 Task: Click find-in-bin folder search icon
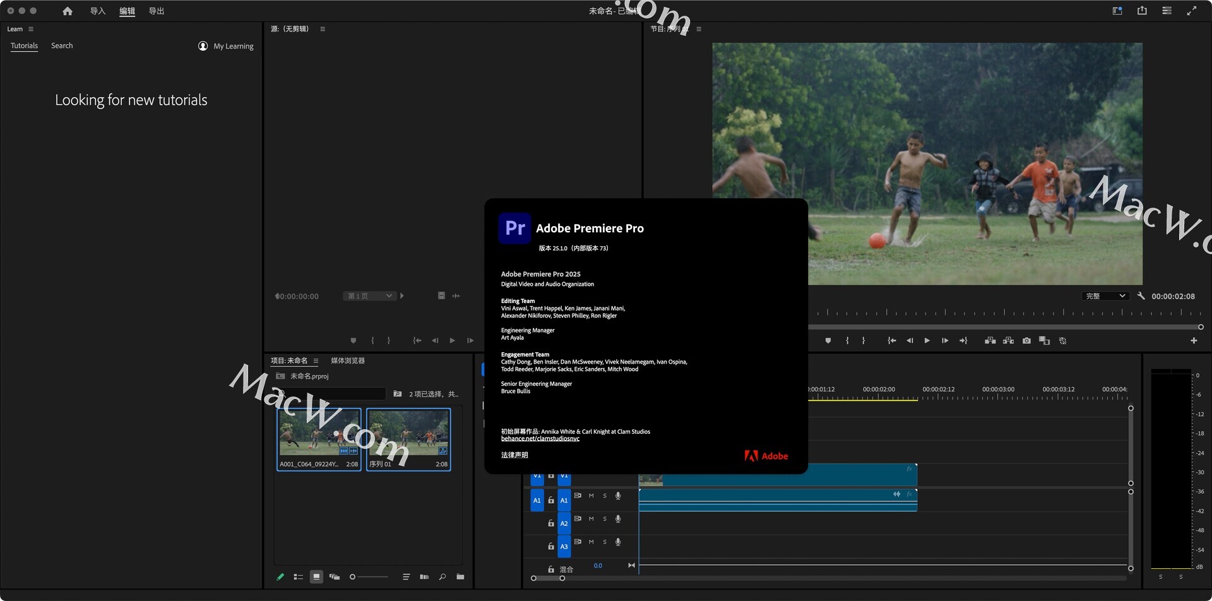tap(398, 394)
